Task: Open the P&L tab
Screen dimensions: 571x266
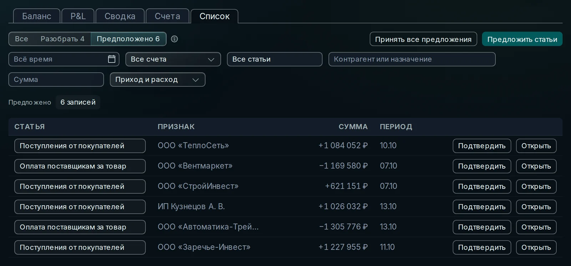Action: pyautogui.click(x=78, y=16)
